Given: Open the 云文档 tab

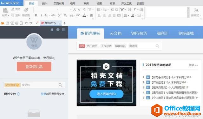Looking at the screenshot, I should (116, 33).
